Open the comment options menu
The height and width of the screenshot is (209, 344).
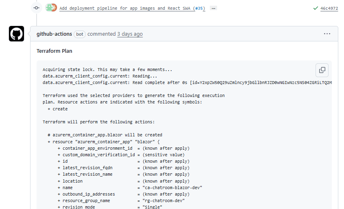[x=327, y=34]
